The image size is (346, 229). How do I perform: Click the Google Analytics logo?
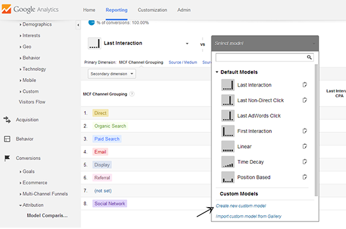(30, 9)
